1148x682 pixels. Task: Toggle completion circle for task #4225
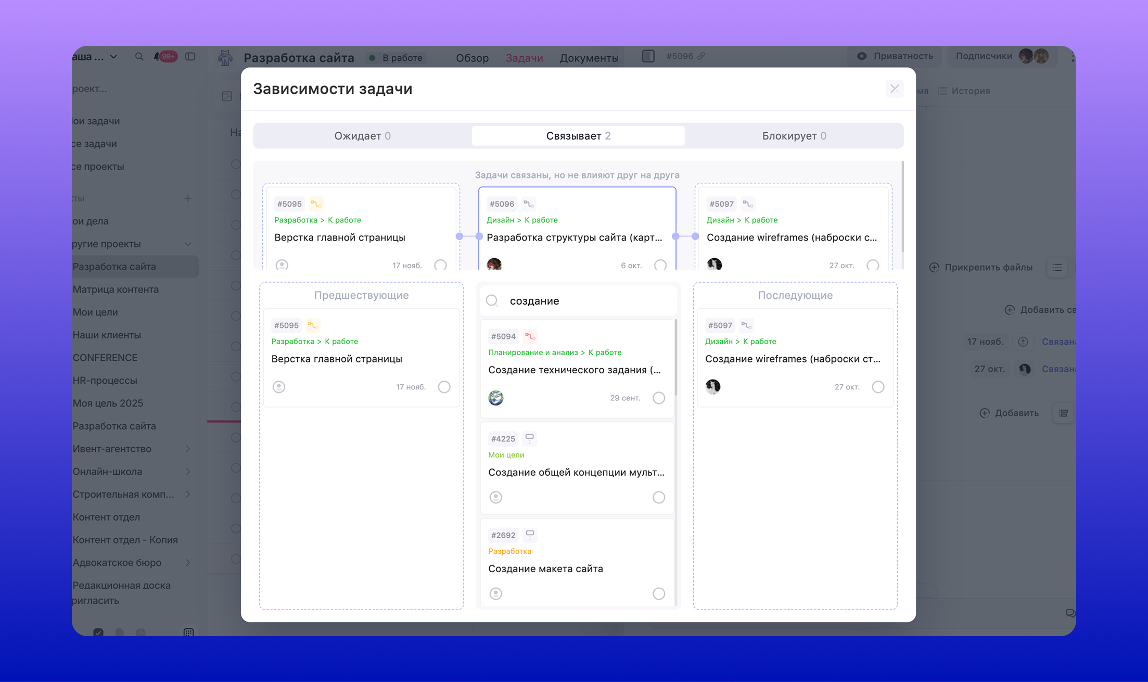click(x=659, y=497)
